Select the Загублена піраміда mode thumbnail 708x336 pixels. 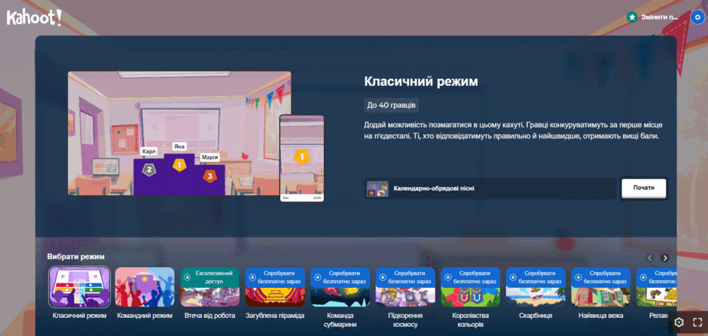click(275, 287)
